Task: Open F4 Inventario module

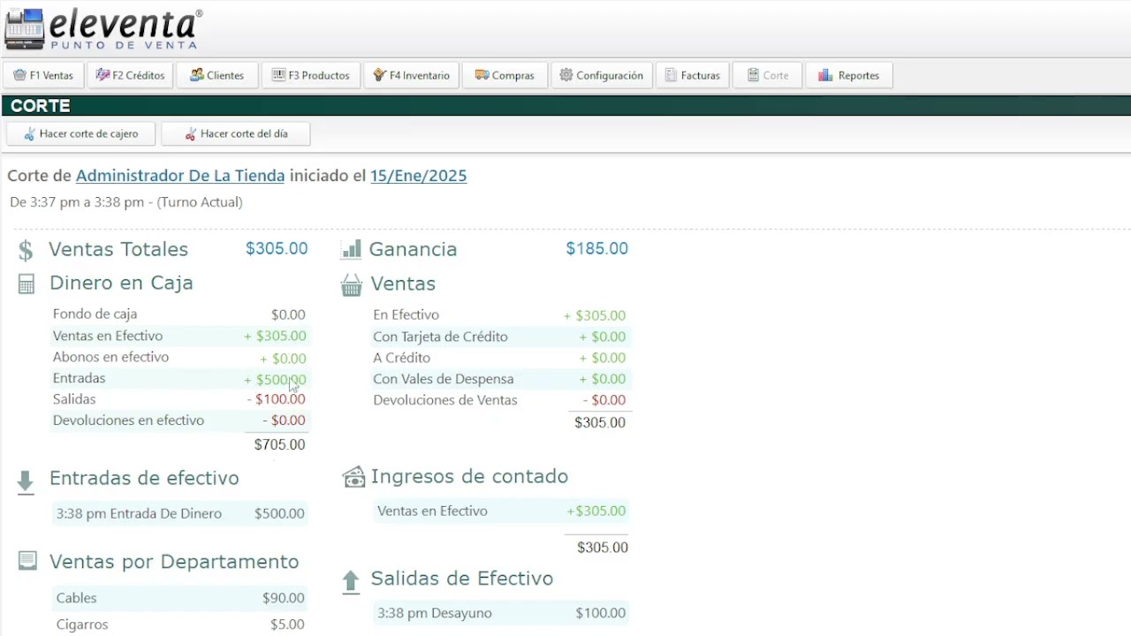Action: pyautogui.click(x=411, y=75)
